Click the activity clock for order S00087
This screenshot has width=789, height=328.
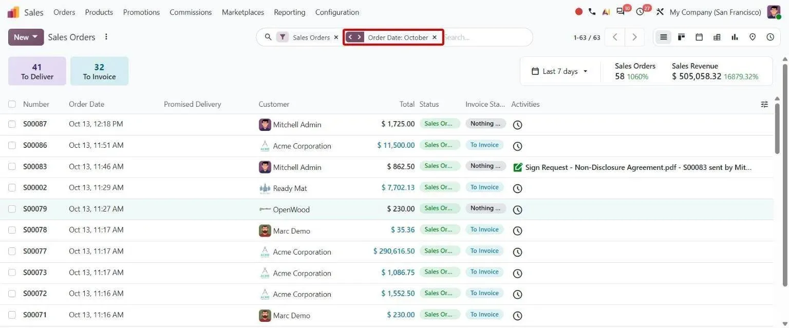(x=518, y=125)
